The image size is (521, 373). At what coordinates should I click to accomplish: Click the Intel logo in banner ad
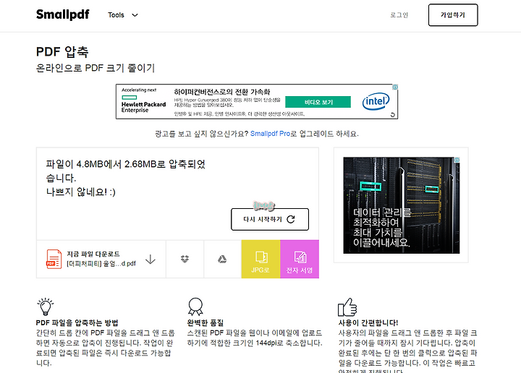tap(376, 101)
